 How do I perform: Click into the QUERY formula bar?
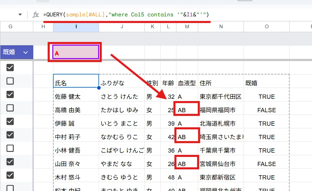(126, 15)
